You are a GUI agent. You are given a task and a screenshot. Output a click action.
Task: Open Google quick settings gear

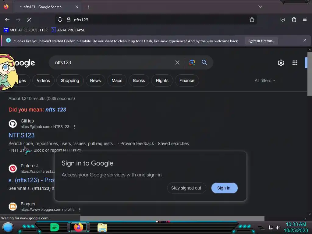pyautogui.click(x=281, y=63)
